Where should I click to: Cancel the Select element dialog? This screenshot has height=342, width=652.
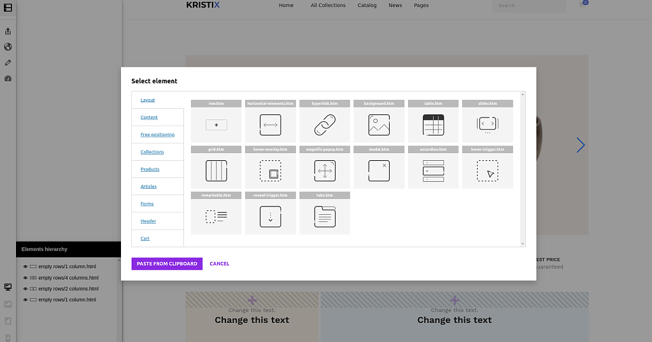pos(219,264)
